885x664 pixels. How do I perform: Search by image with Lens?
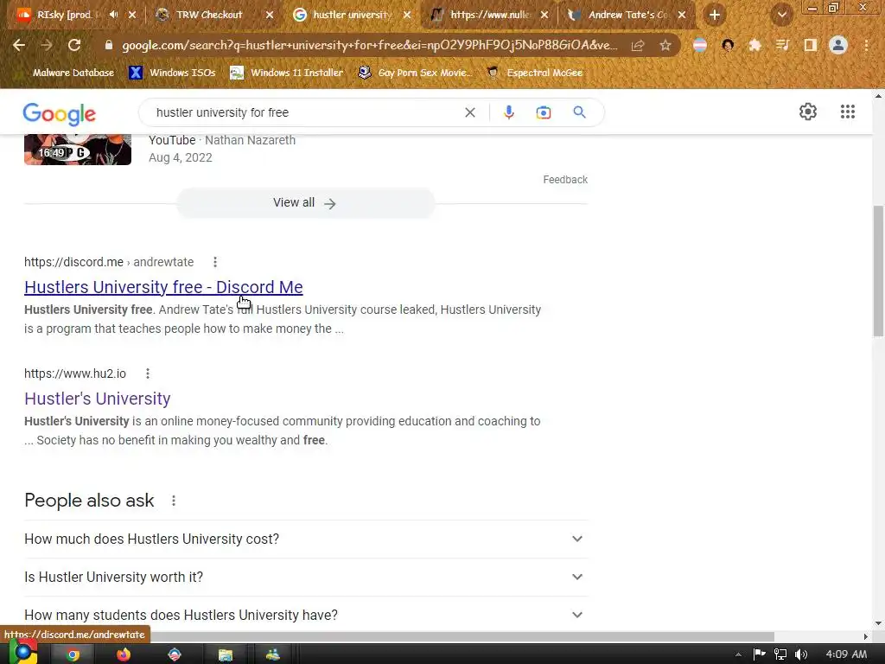pos(544,112)
